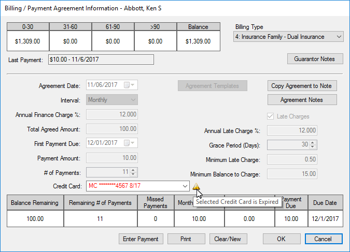This screenshot has height=252, width=350.
Task: Click Copy Agreement to Note button
Action: coord(302,86)
